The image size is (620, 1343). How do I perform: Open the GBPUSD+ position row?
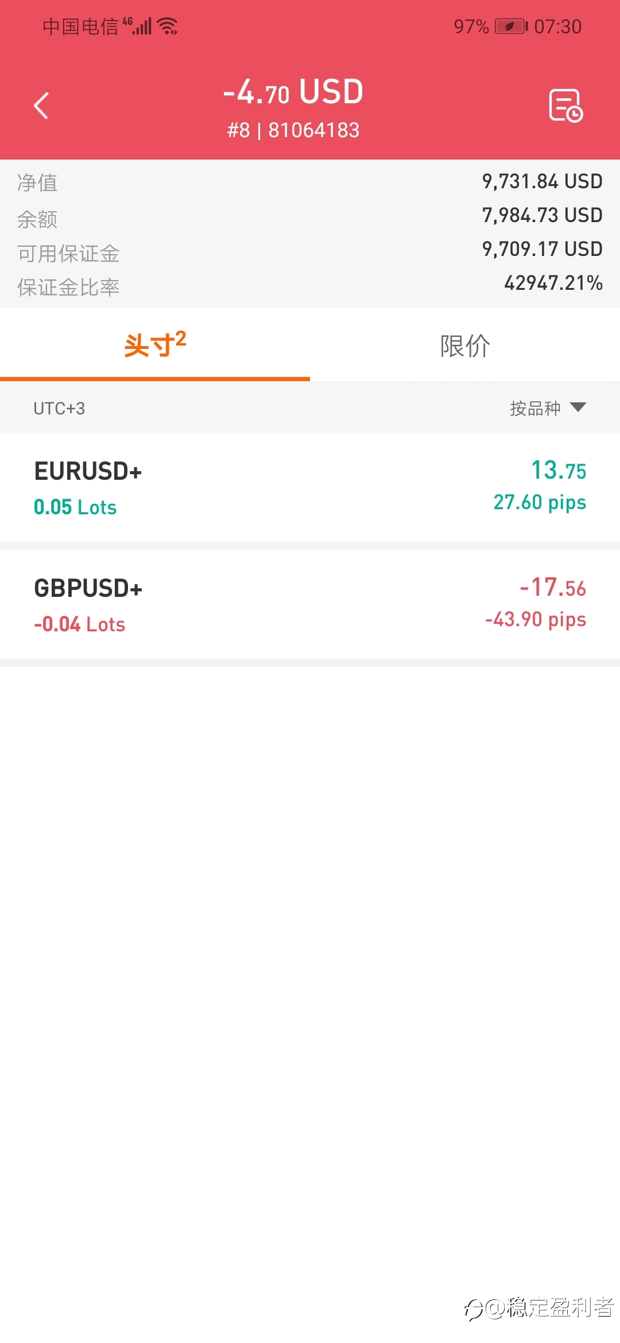(310, 604)
